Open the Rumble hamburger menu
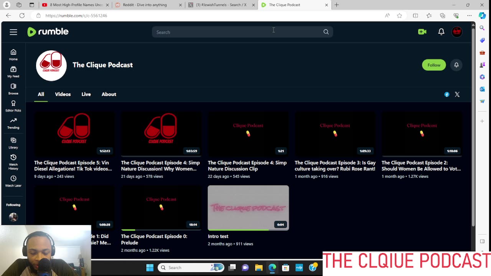The image size is (491, 276). 13,32
